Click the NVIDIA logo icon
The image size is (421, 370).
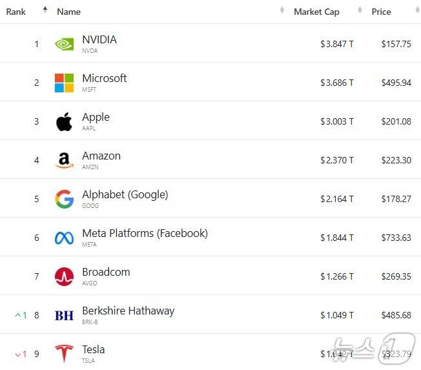64,44
